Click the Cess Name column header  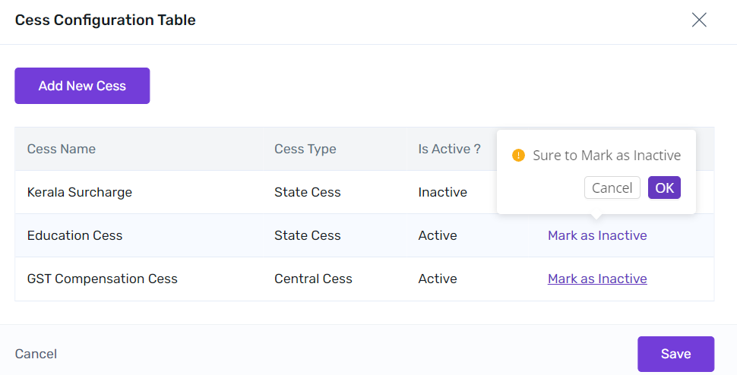pos(62,149)
